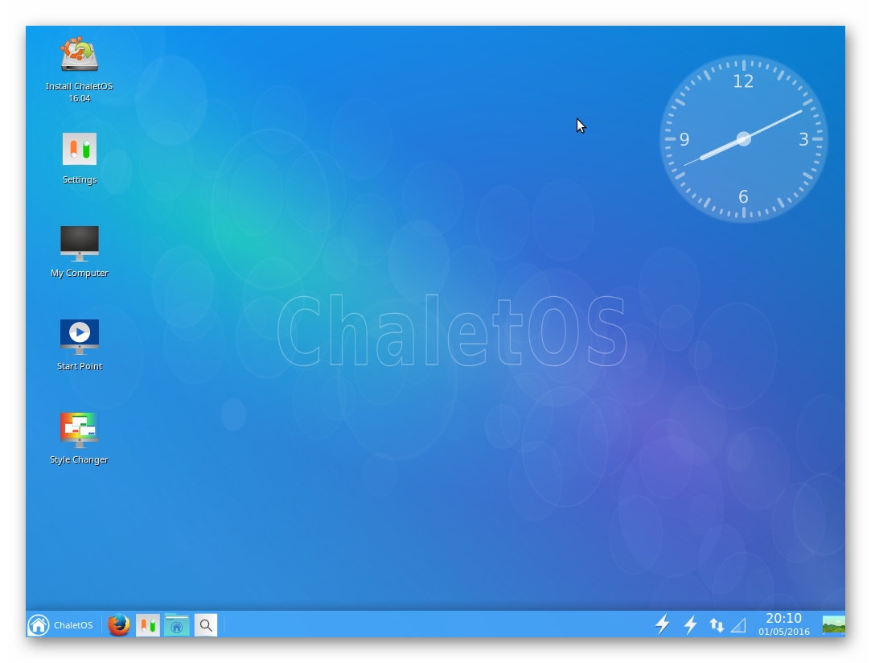
Task: Open the Settings launcher in the taskbar
Action: click(x=148, y=625)
